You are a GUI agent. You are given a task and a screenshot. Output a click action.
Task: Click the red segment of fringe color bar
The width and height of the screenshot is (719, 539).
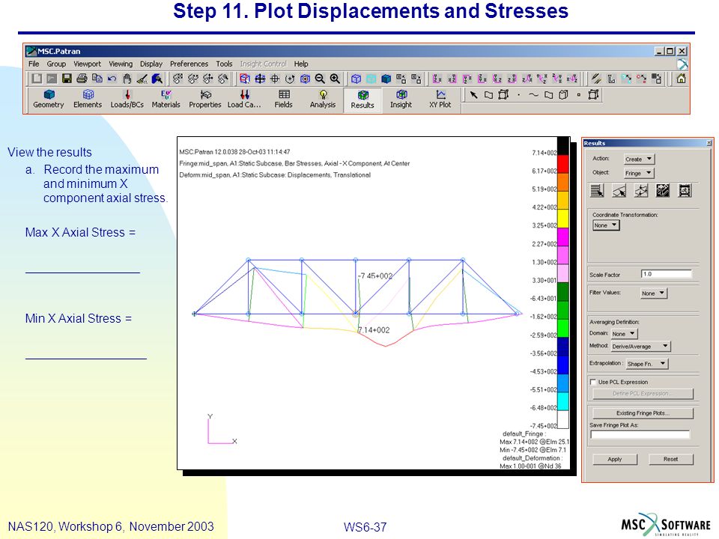(563, 163)
